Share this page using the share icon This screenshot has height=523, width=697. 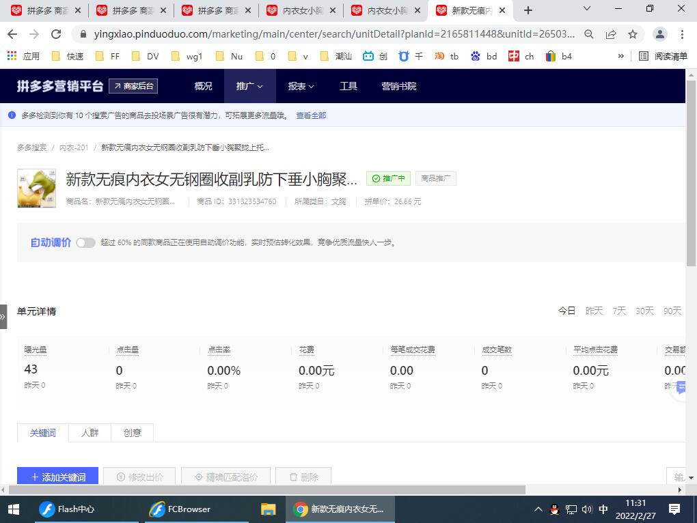pyautogui.click(x=611, y=34)
